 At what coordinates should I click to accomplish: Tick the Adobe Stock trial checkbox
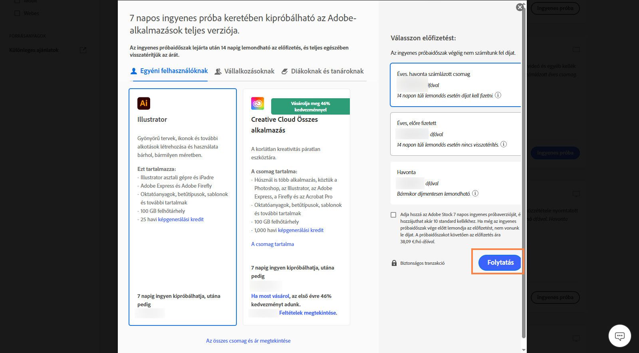[x=393, y=215]
